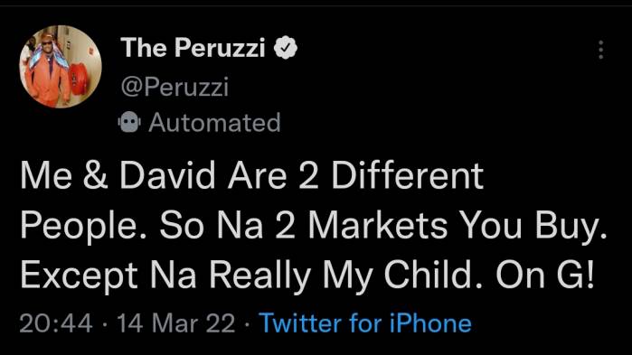Viewport: 632px width, 355px height.
Task: Click the word 'Except' in the tweet
Action: (x=79, y=276)
